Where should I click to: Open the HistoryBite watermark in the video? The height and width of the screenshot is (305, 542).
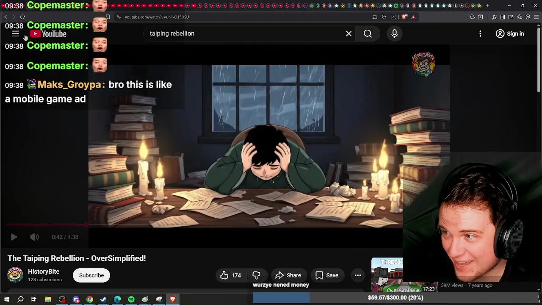coord(423,64)
